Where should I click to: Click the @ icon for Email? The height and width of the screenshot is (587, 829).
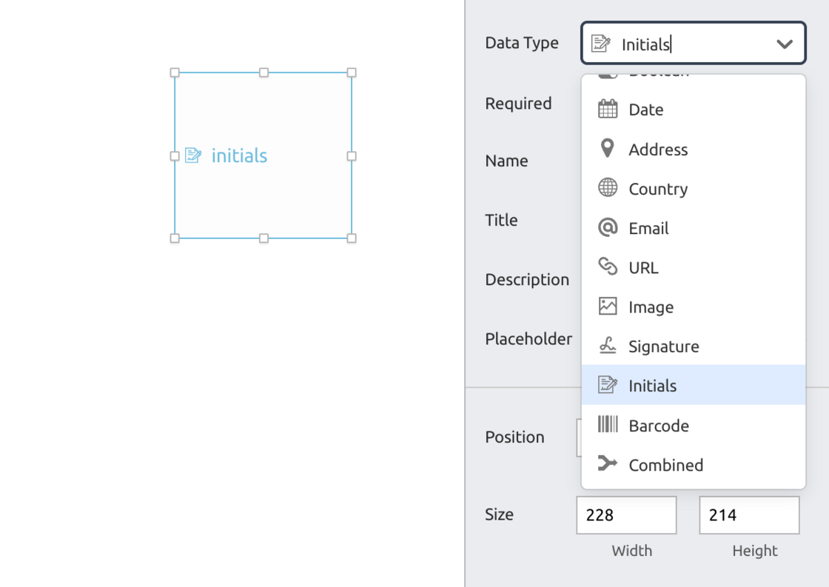(x=608, y=228)
